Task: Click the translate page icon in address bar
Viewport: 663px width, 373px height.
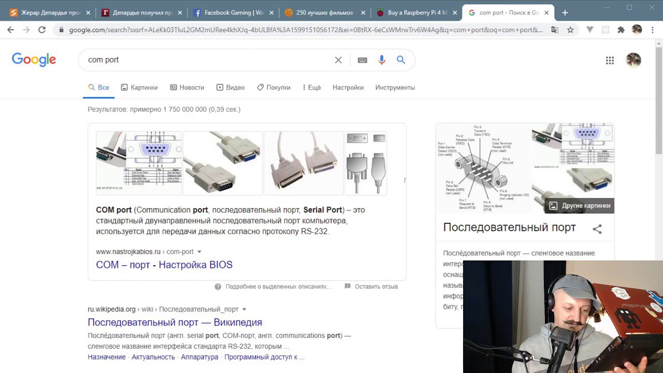Action: (x=555, y=30)
